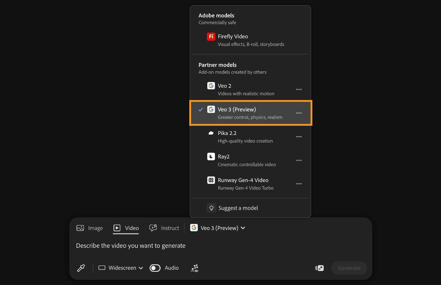The height and width of the screenshot is (285, 441).
Task: Click 'Add-on models created by others' text
Action: point(233,72)
